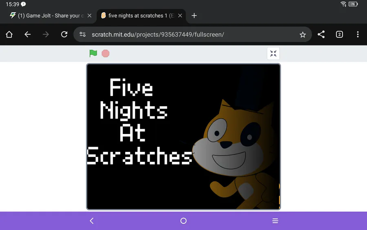
Task: Tap the browser home icon
Action: tap(9, 34)
